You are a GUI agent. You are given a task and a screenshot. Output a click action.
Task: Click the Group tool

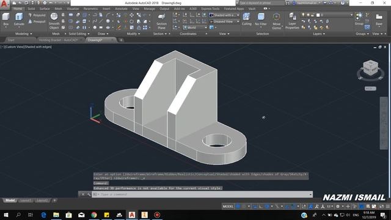[359, 19]
